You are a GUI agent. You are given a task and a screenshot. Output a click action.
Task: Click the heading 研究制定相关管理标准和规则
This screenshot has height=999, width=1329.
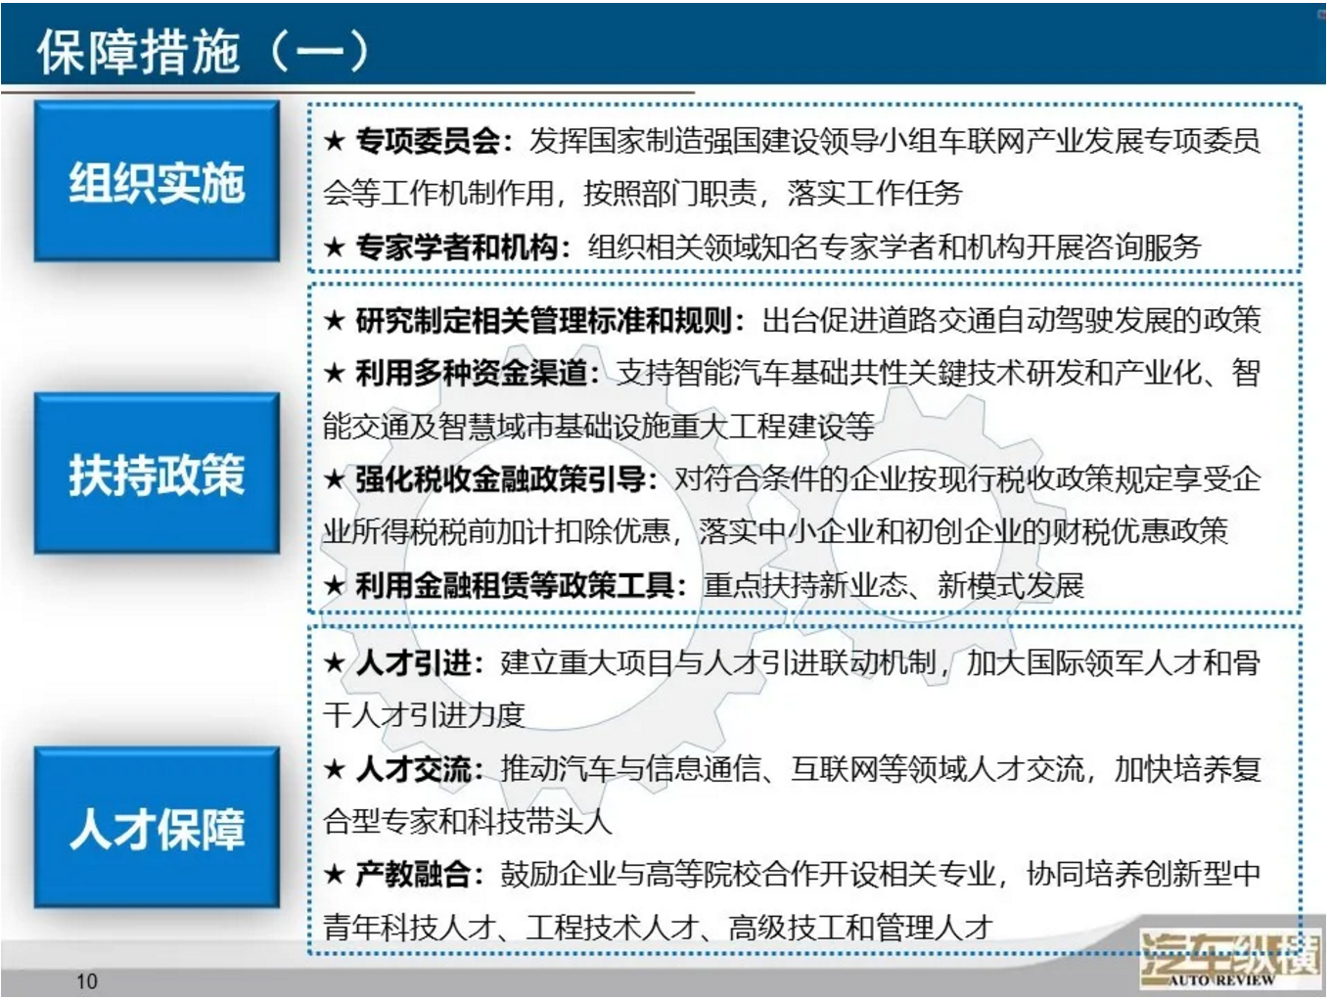pos(543,320)
